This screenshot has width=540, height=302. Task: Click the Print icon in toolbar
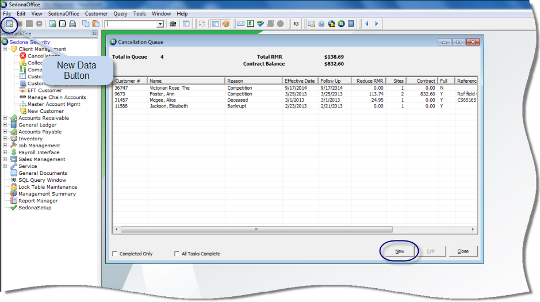(x=72, y=24)
